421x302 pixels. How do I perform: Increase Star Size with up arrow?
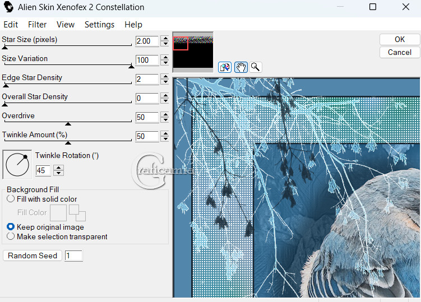point(165,39)
